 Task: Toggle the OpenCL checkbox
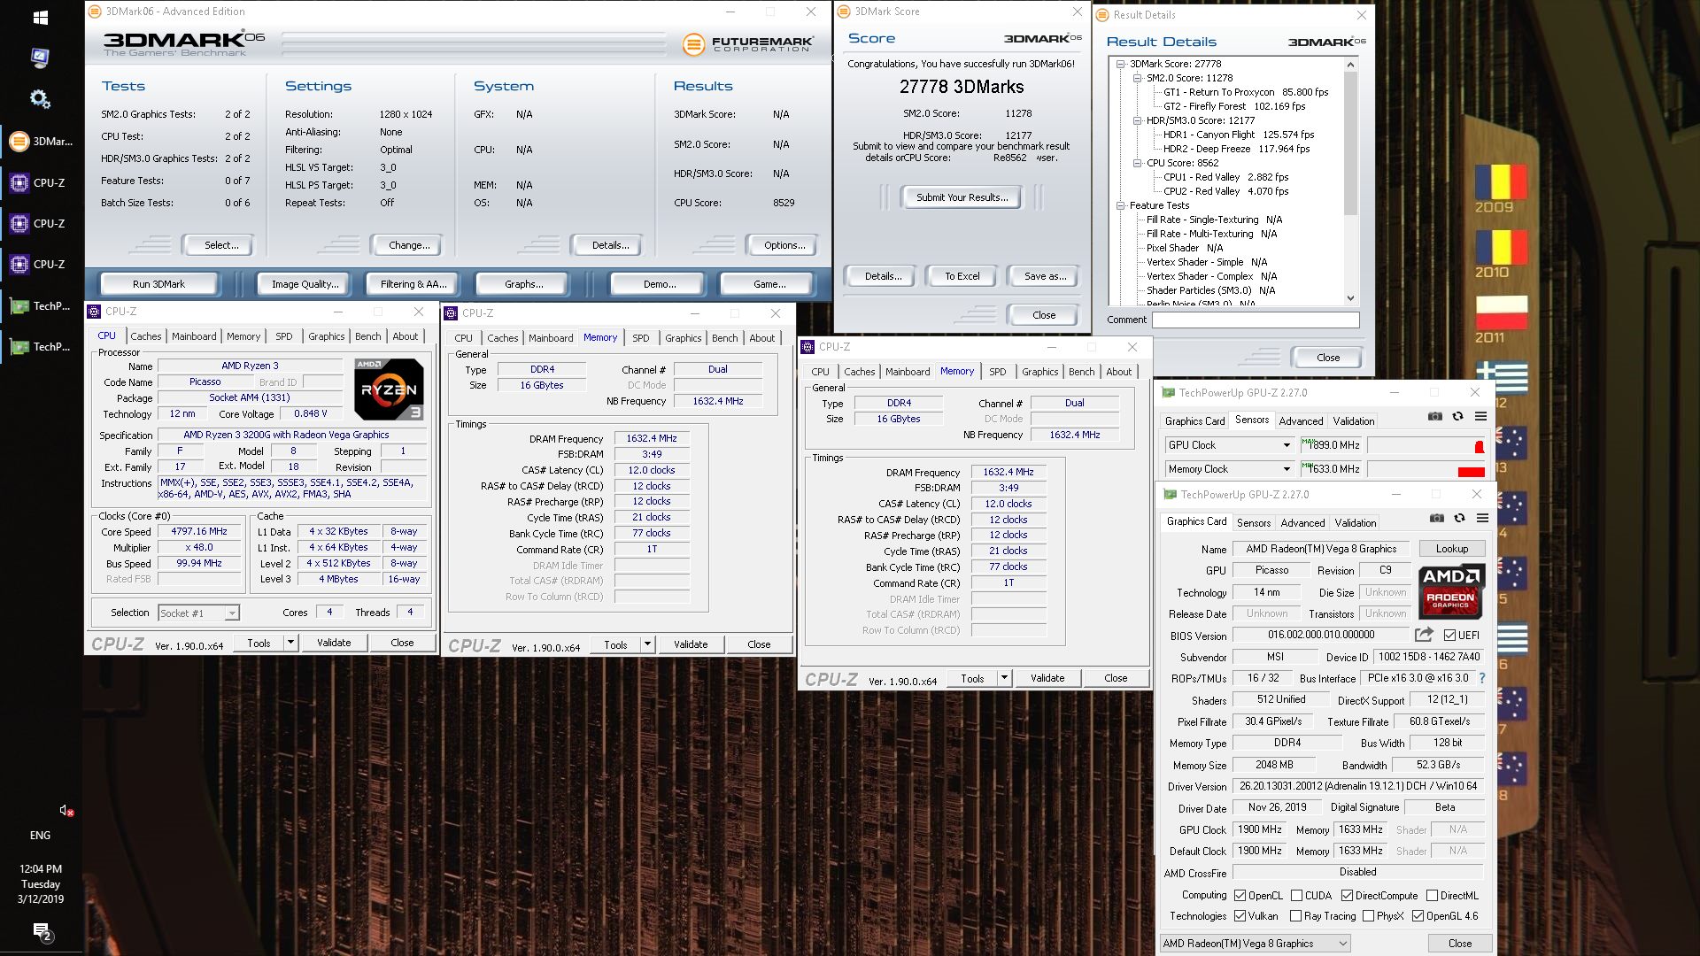pyautogui.click(x=1240, y=896)
